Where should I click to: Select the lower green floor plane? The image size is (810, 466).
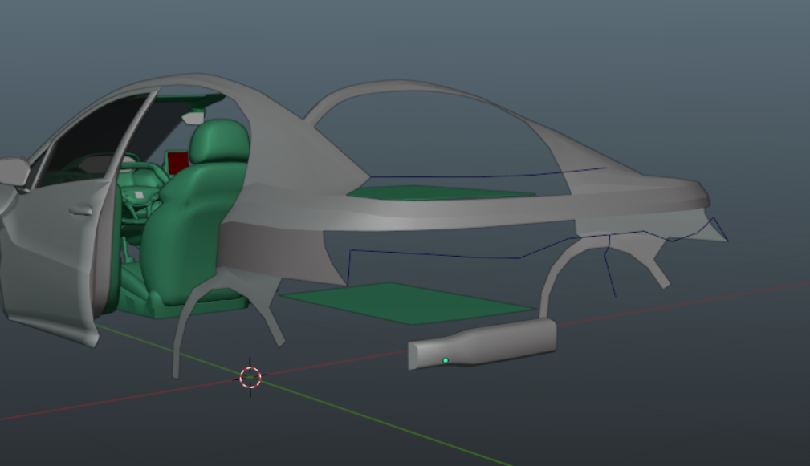407,303
